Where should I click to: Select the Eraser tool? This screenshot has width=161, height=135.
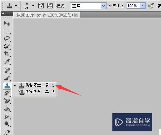point(7,101)
